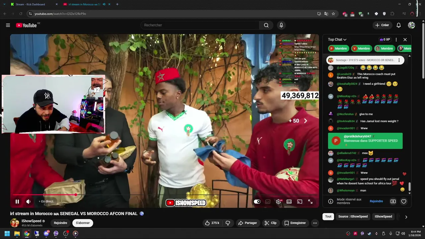Screen dimensions: 425x239
Task: Open the YouTube hamburger guide menu
Action: 8,25
